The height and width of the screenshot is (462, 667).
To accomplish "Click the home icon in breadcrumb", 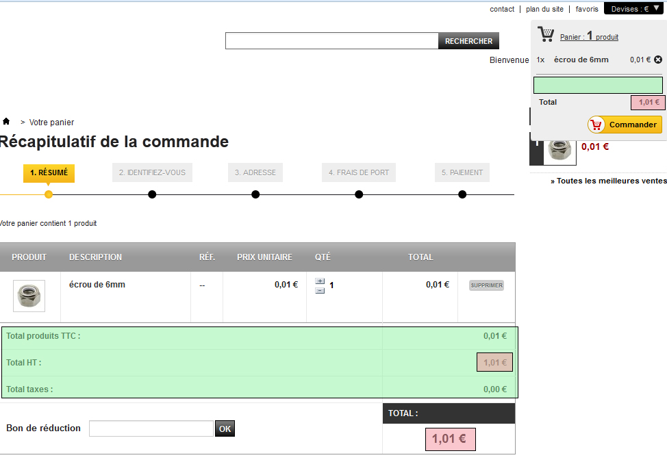I will tap(6, 122).
